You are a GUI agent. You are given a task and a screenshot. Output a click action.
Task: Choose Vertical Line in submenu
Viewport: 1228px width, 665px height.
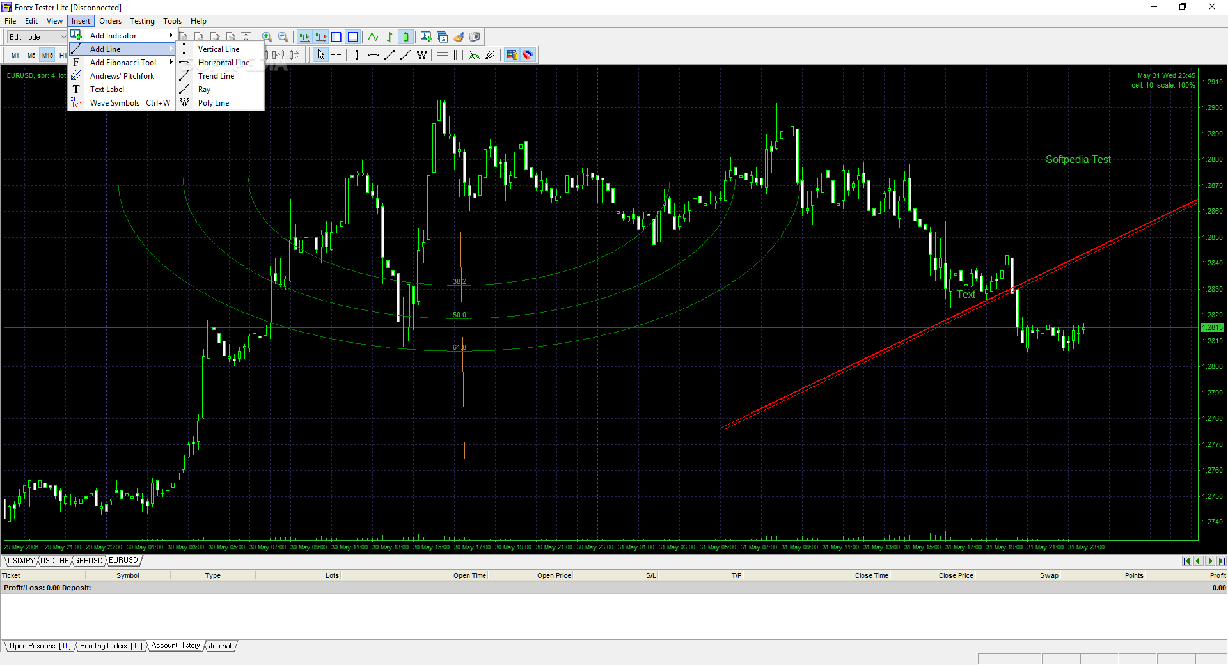220,49
